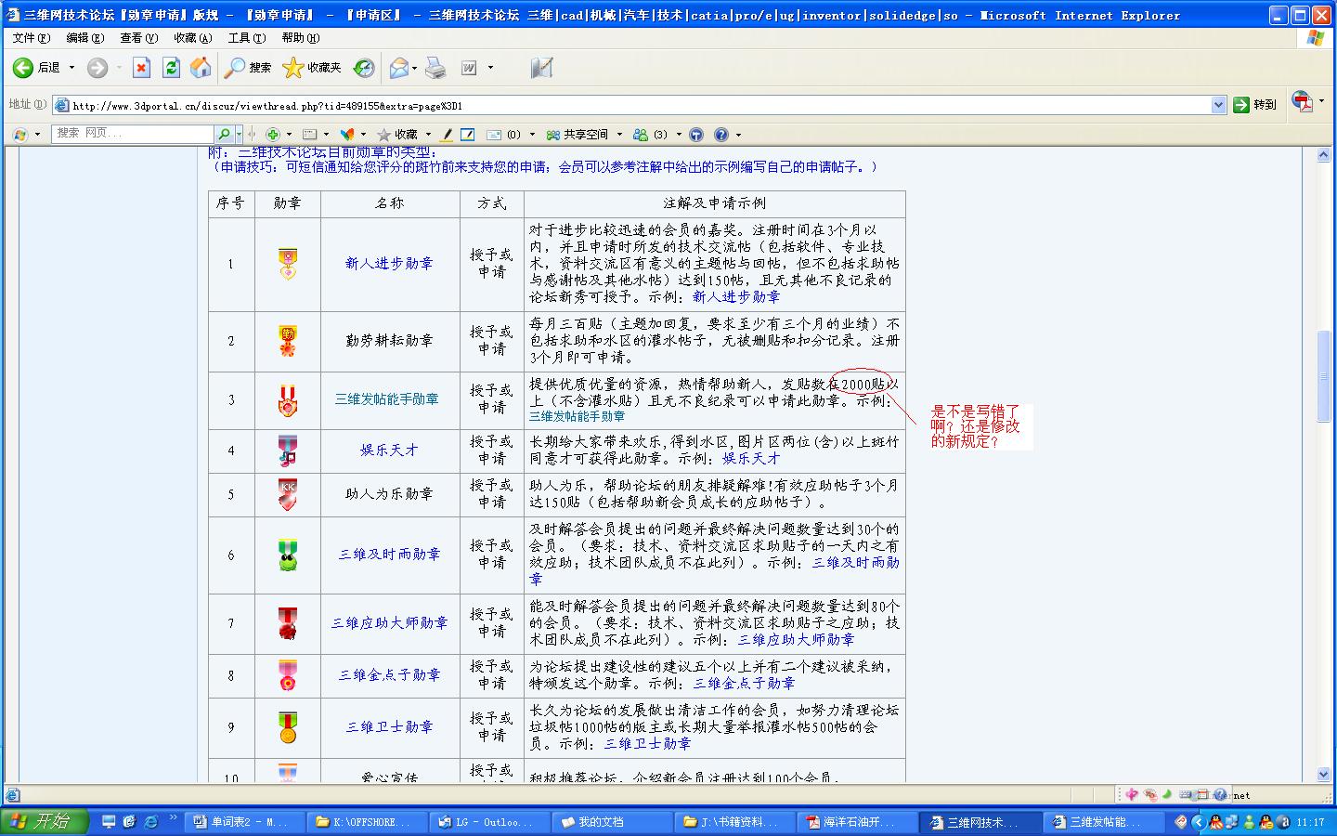This screenshot has height=836, width=1337.
Task: Open the contacts (3) toolbar item
Action: point(651,135)
